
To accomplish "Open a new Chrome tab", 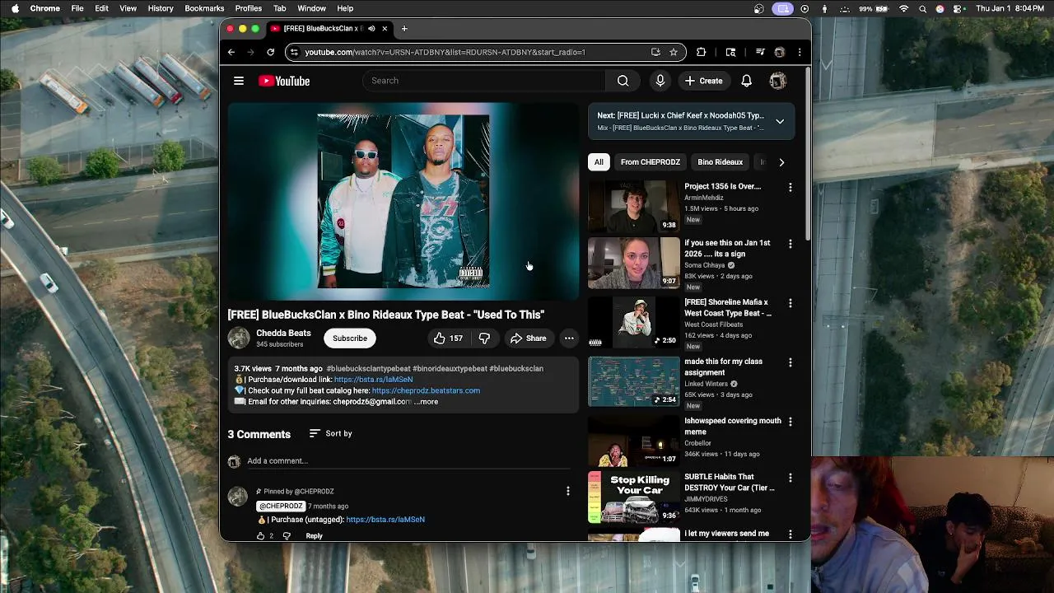I will click(404, 29).
